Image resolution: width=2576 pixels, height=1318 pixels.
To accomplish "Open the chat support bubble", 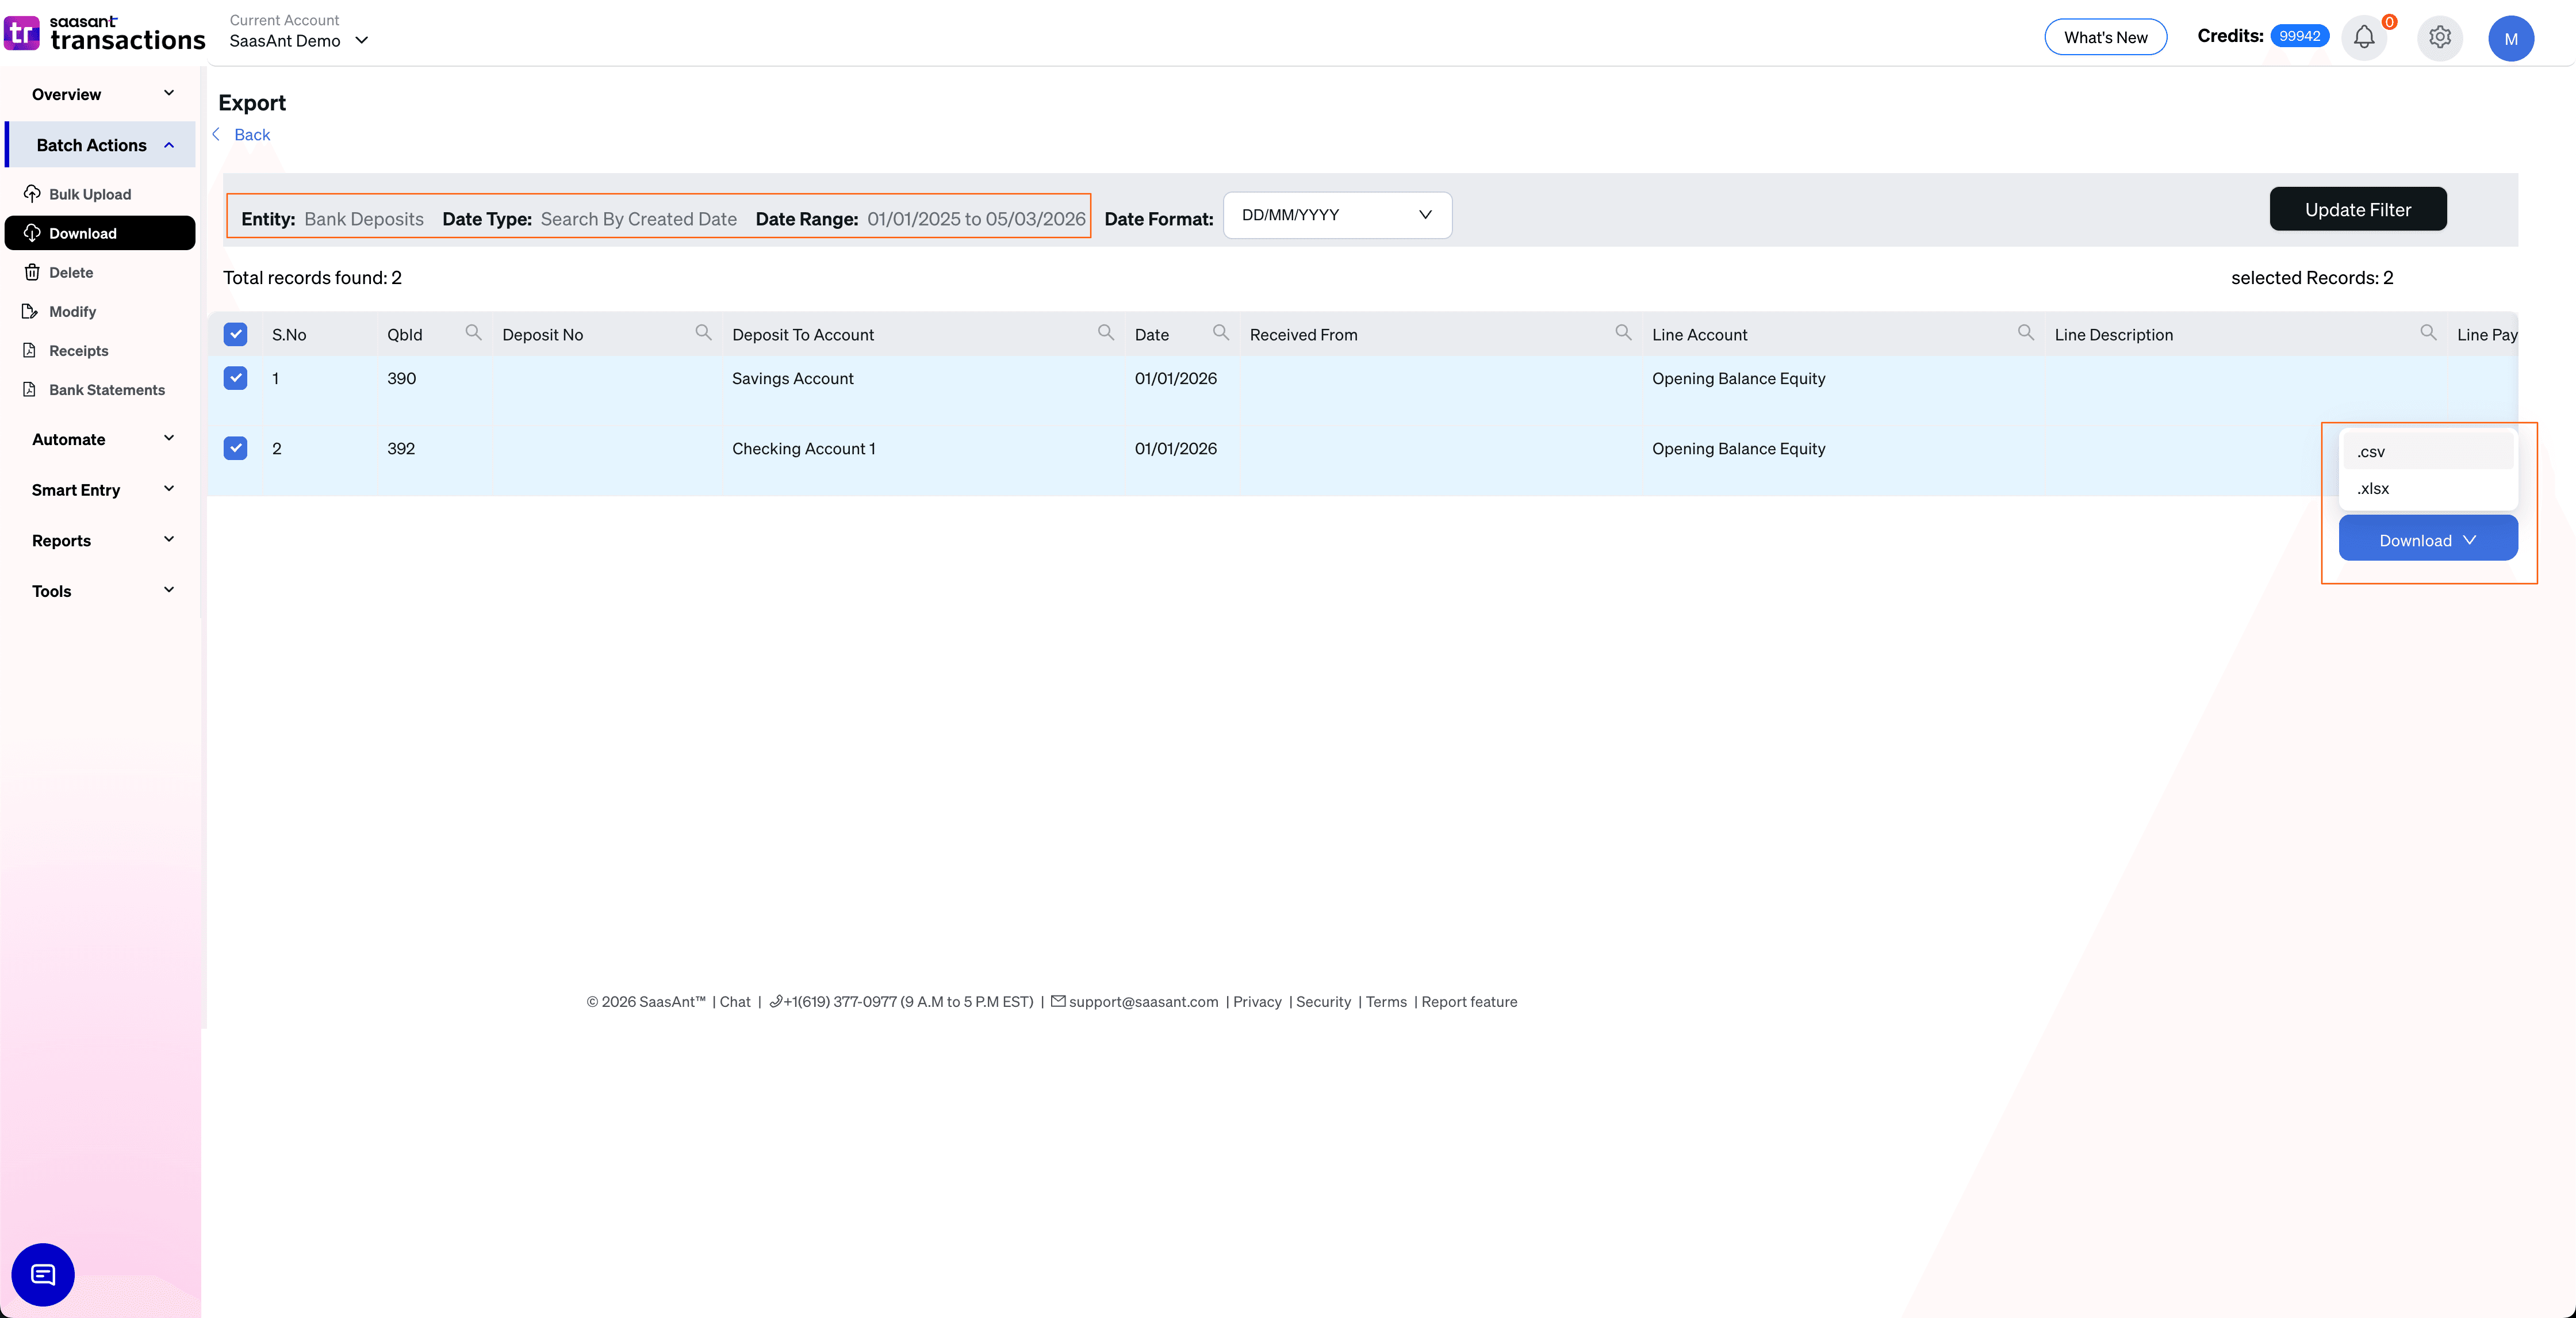I will [42, 1275].
